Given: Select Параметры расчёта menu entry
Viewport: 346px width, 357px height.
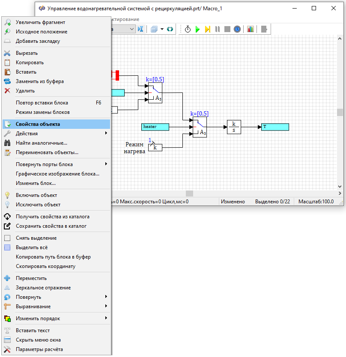Looking at the screenshot, I should (x=39, y=349).
